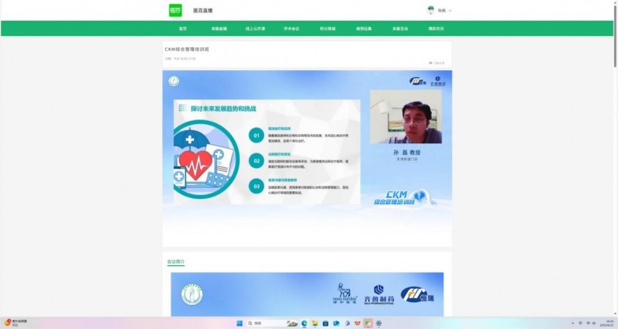Go to the 首页 nav item
The height and width of the screenshot is (329, 618).
tap(183, 29)
